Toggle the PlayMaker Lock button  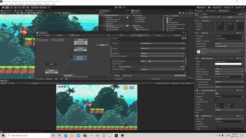coord(72,35)
